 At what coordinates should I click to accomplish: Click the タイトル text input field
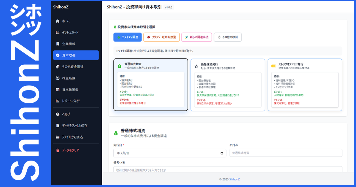(286, 153)
